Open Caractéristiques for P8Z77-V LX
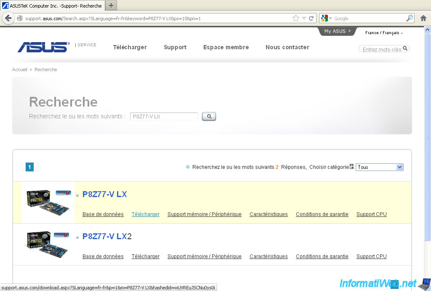The height and width of the screenshot is (291, 431). click(x=269, y=214)
